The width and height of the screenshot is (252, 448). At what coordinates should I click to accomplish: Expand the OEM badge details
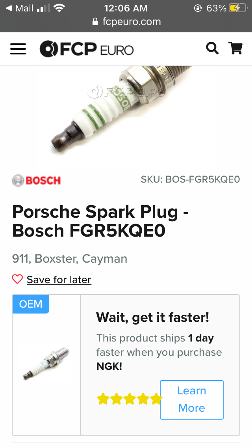pos(30,304)
